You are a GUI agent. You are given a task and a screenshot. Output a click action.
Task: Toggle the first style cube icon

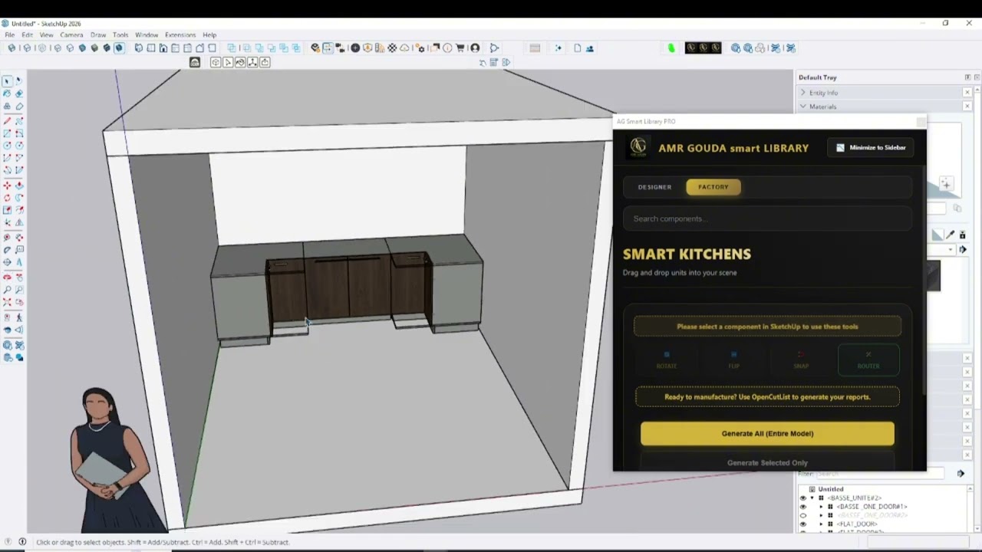(12, 48)
